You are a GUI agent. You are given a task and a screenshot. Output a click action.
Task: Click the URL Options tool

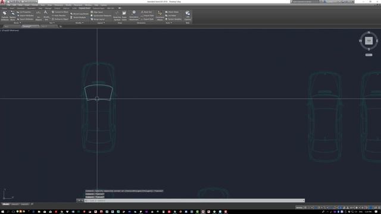coord(188,15)
